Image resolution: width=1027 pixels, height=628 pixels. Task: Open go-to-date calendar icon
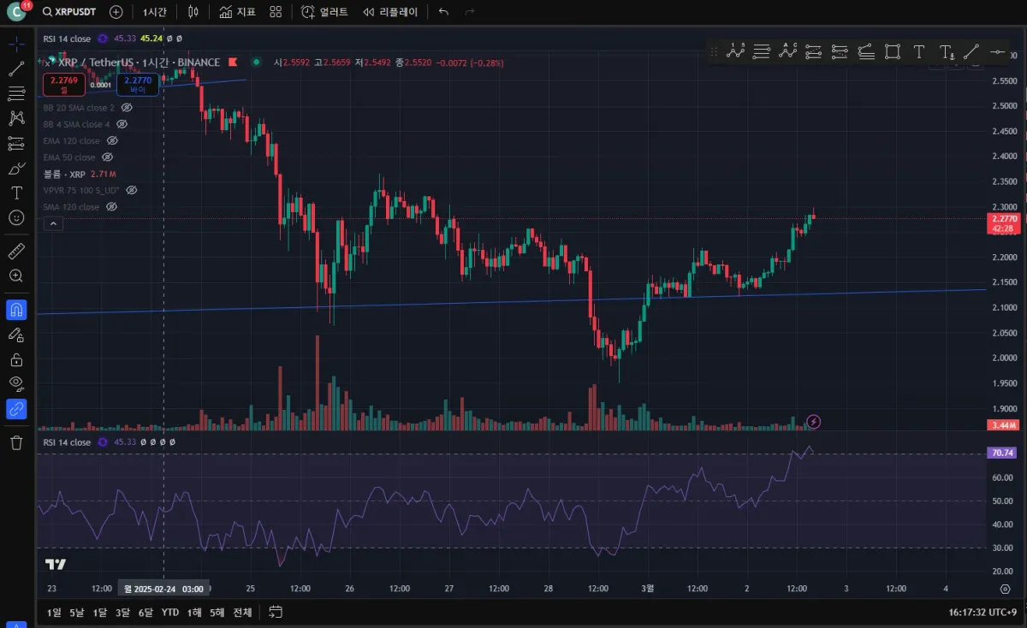point(276,612)
